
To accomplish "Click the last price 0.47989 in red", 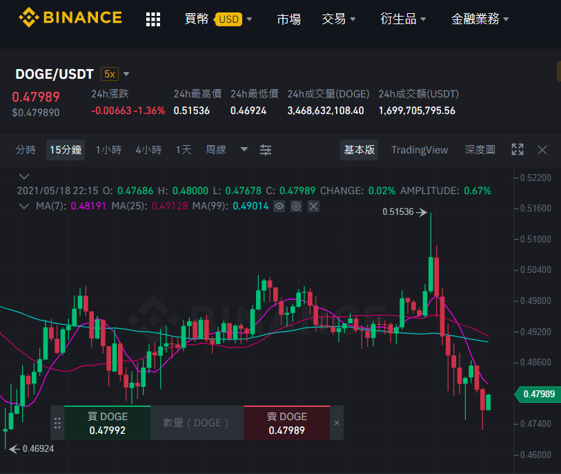I will pyautogui.click(x=36, y=97).
